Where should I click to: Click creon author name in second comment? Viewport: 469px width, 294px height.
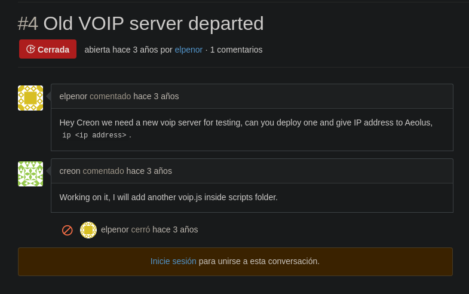pos(70,171)
